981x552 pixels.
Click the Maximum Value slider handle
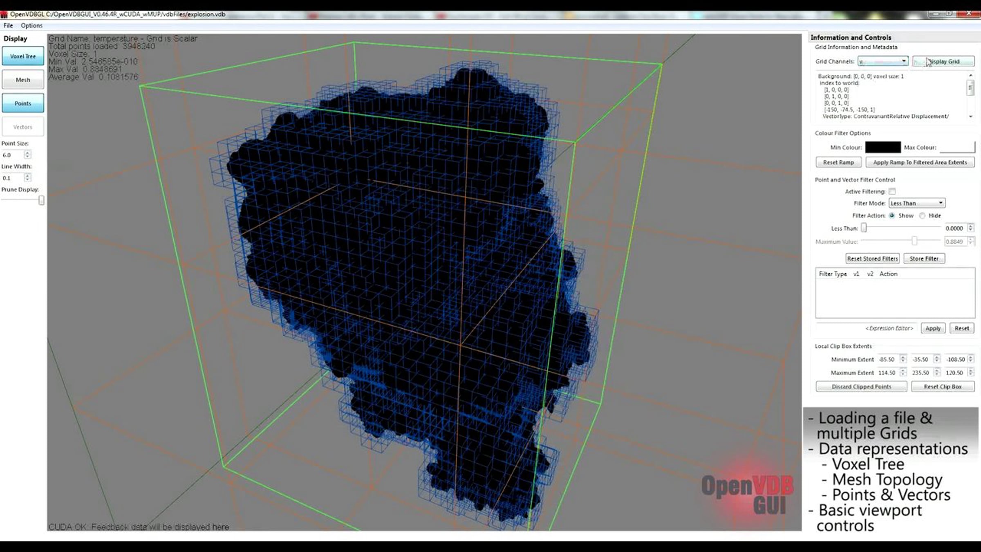tap(914, 241)
